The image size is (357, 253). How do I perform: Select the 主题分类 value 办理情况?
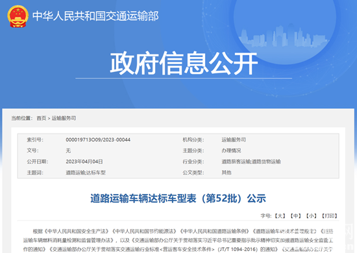[x=231, y=151]
